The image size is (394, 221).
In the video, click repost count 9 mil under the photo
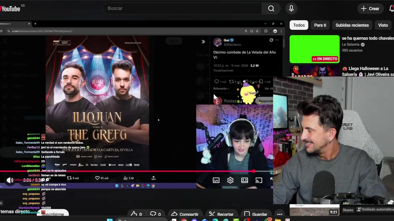[x=73, y=178]
